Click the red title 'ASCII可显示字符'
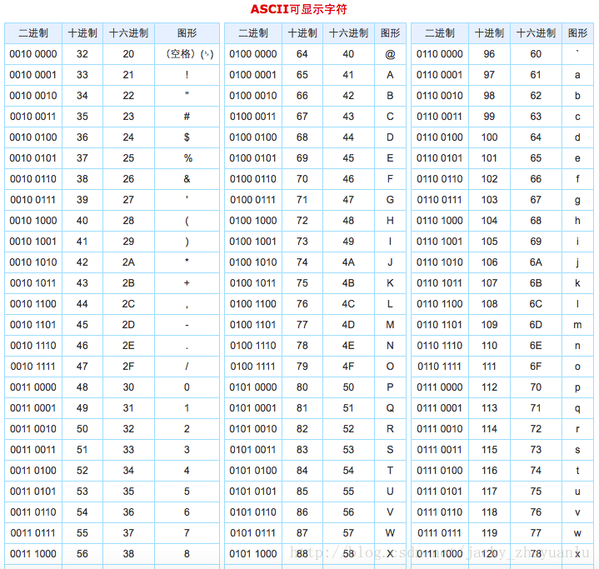Viewport: 599px width, 569px height. pyautogui.click(x=298, y=9)
